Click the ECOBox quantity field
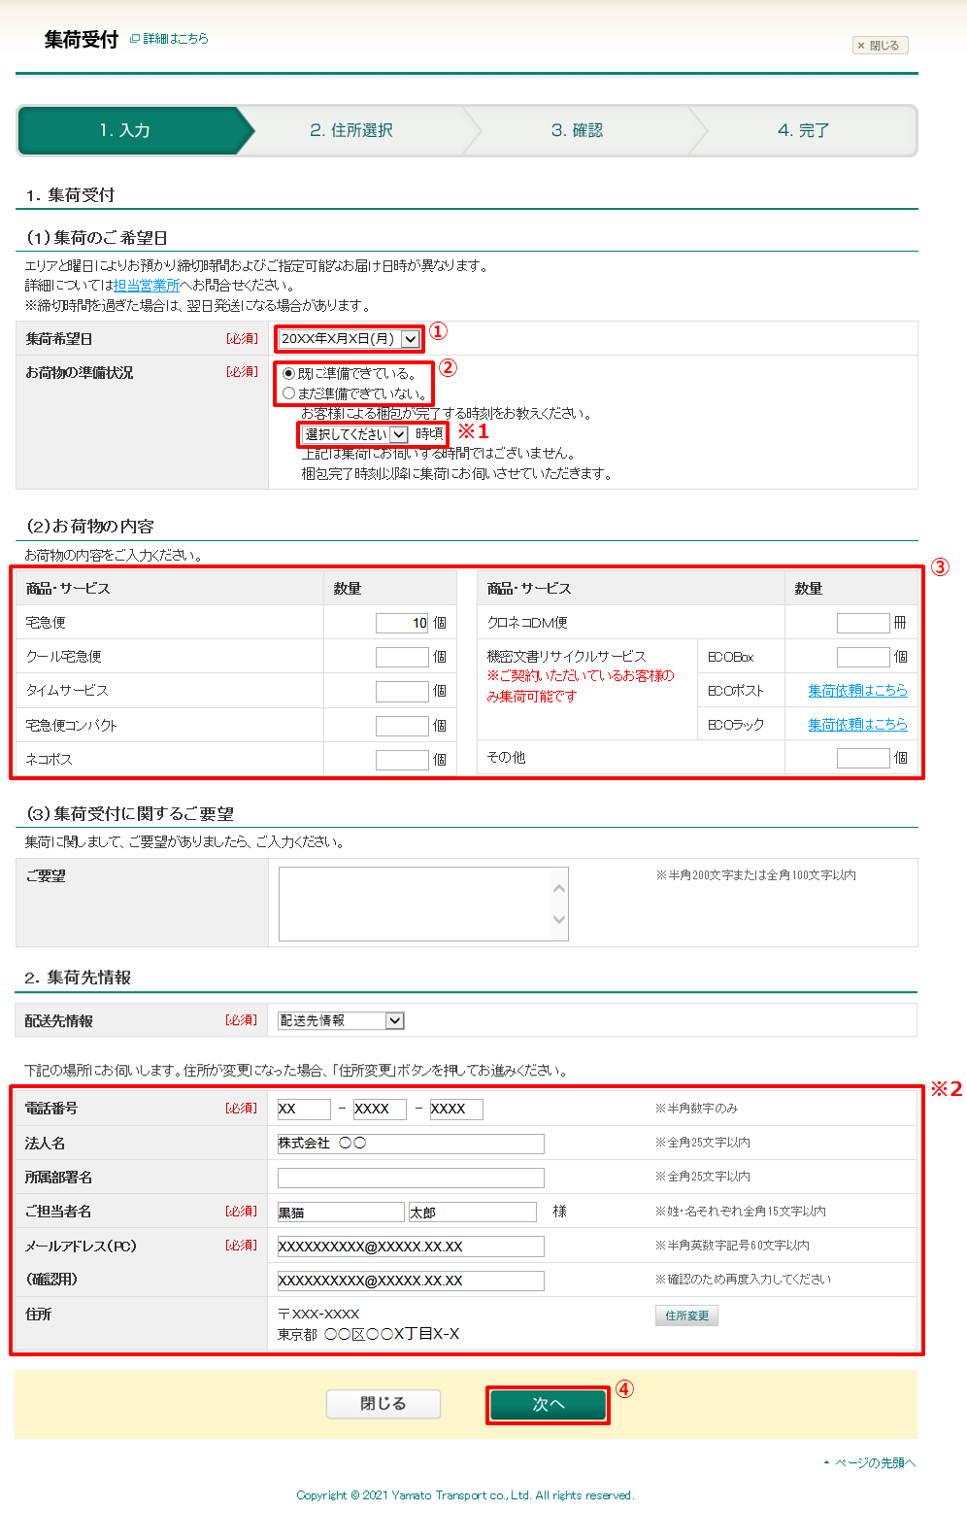967x1538 pixels. point(863,657)
